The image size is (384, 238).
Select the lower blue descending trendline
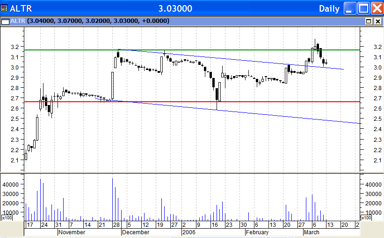[x=228, y=111]
